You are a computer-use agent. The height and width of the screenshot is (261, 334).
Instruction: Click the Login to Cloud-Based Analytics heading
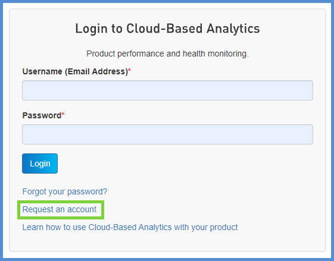pos(167,29)
